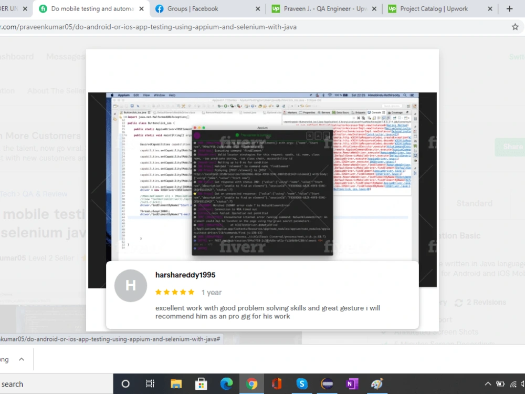Open OneNote from the taskbar
Image resolution: width=525 pixels, height=394 pixels.
(x=352, y=383)
